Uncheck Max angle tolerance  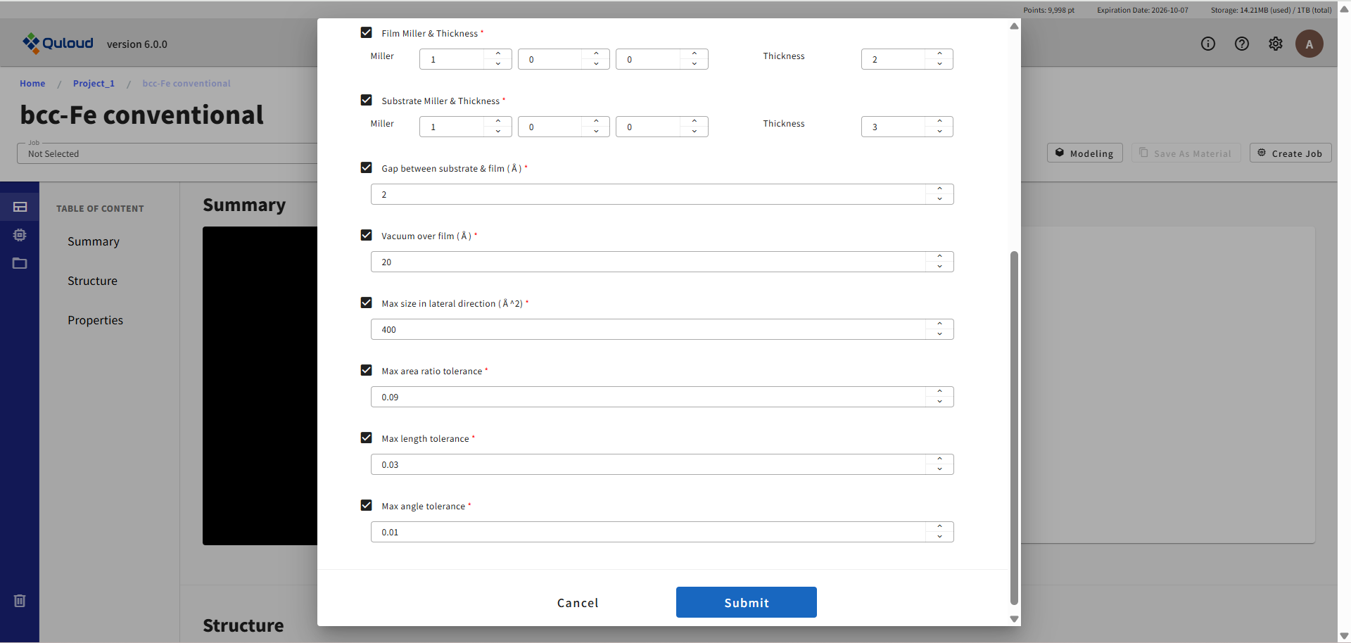366,505
